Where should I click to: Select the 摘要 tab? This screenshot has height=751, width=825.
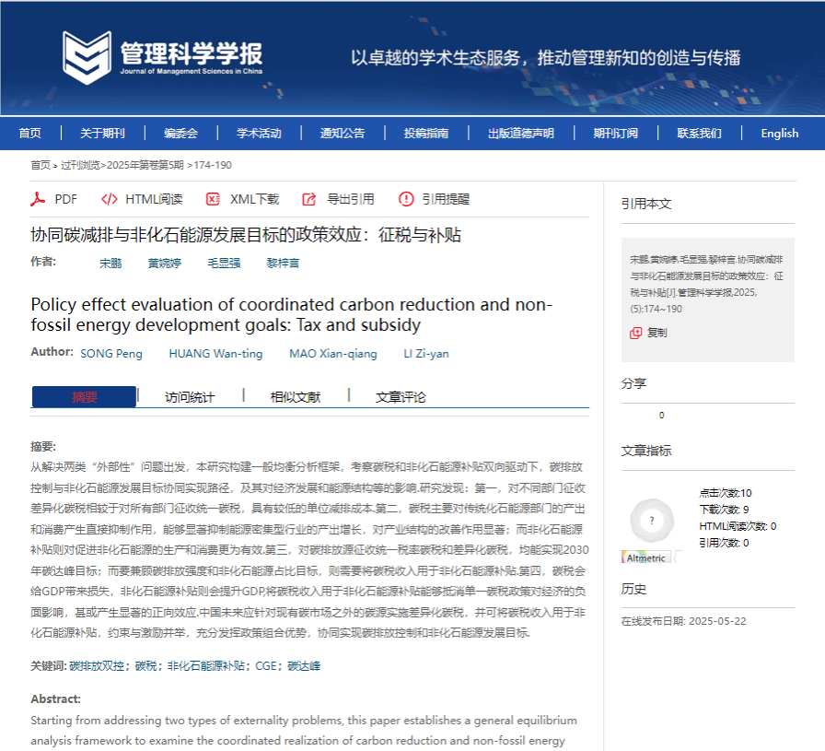pyautogui.click(x=85, y=397)
